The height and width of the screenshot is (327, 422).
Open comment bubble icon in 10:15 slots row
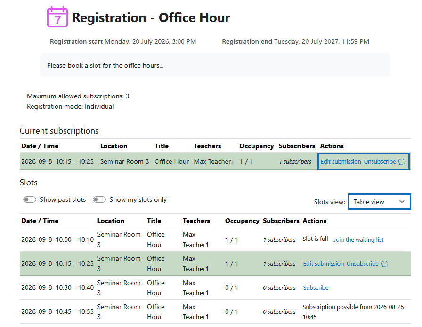(385, 264)
